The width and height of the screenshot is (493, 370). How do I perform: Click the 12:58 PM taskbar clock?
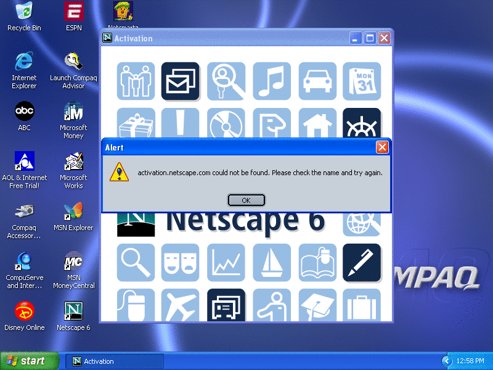(470, 361)
